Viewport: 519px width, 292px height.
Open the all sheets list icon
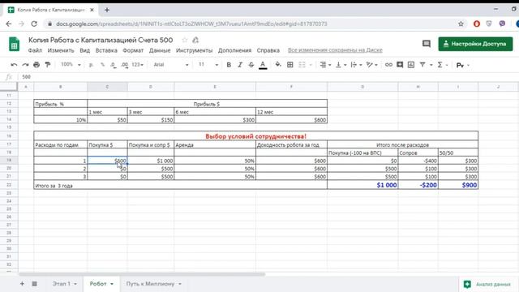click(34, 284)
